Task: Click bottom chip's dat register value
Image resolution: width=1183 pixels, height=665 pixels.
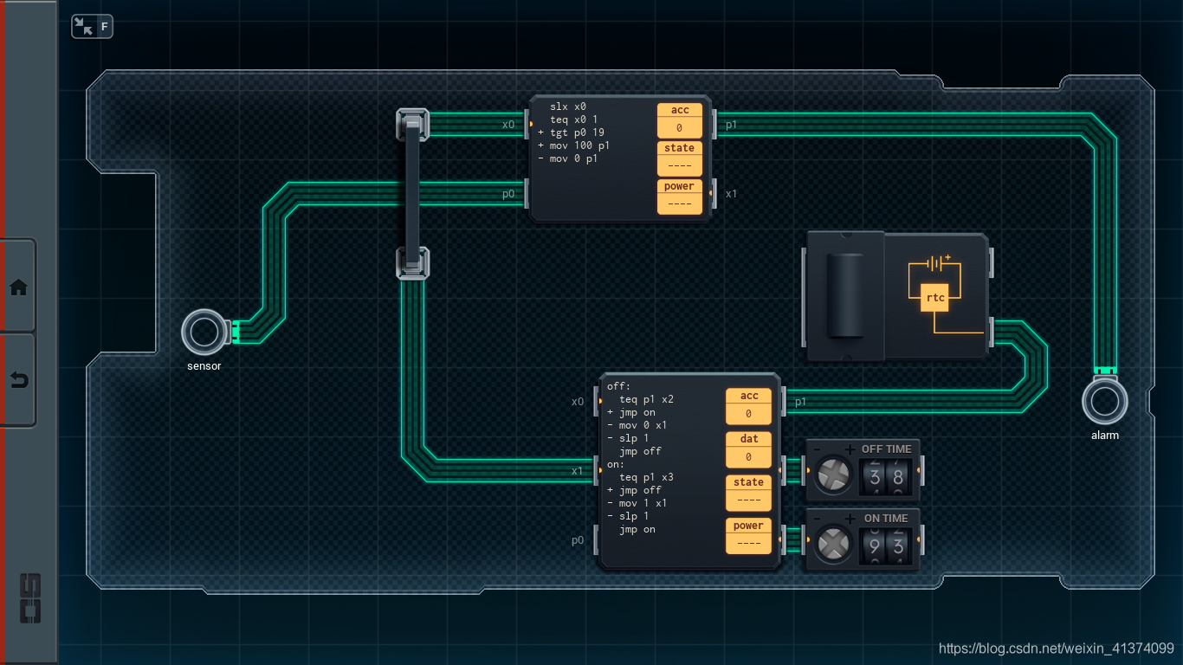Action: [x=748, y=456]
